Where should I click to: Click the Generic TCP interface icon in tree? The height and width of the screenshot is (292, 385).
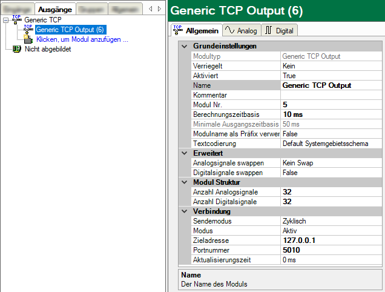(16, 19)
